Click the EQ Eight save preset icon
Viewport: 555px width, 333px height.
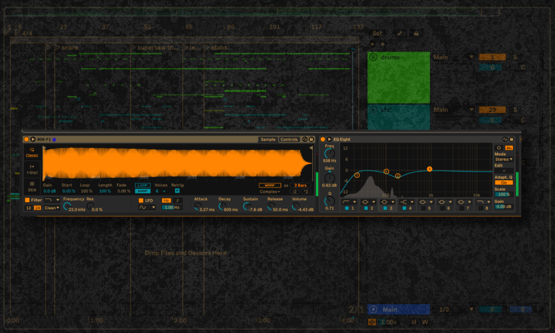click(x=513, y=139)
